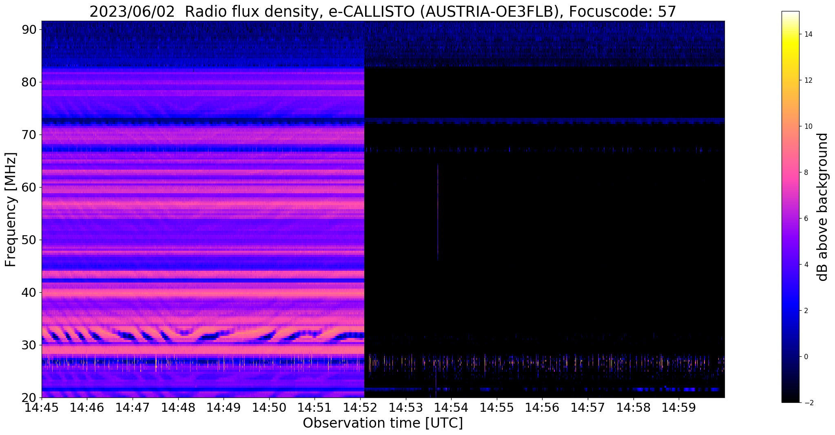This screenshot has width=835, height=435.
Task: Click the colorbar tick value 12
Action: point(808,80)
